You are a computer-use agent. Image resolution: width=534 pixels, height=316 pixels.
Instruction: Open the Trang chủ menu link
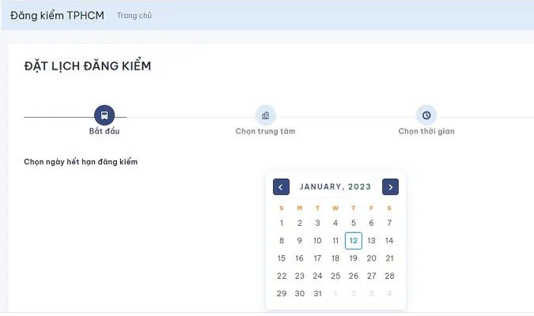click(x=134, y=16)
